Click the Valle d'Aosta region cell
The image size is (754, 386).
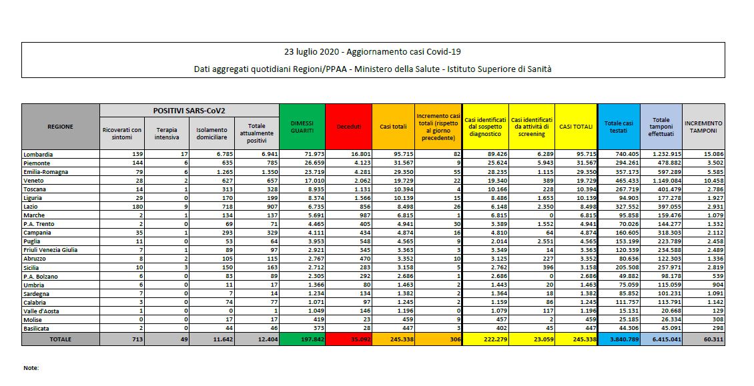pos(41,310)
